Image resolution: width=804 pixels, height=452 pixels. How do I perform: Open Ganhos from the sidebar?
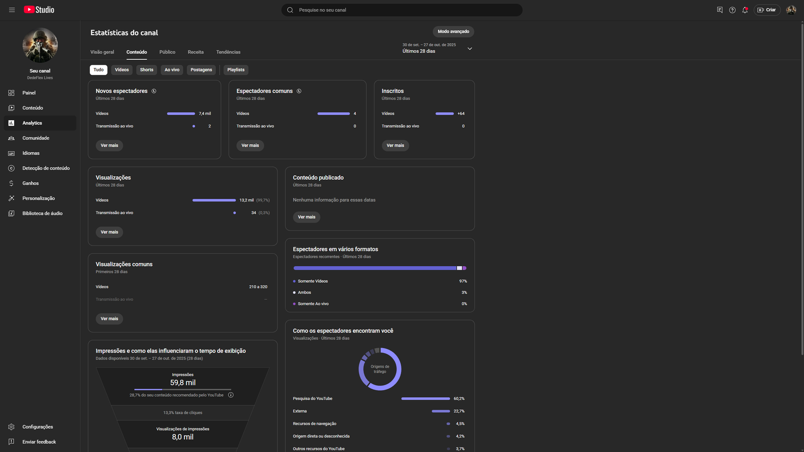click(x=30, y=183)
